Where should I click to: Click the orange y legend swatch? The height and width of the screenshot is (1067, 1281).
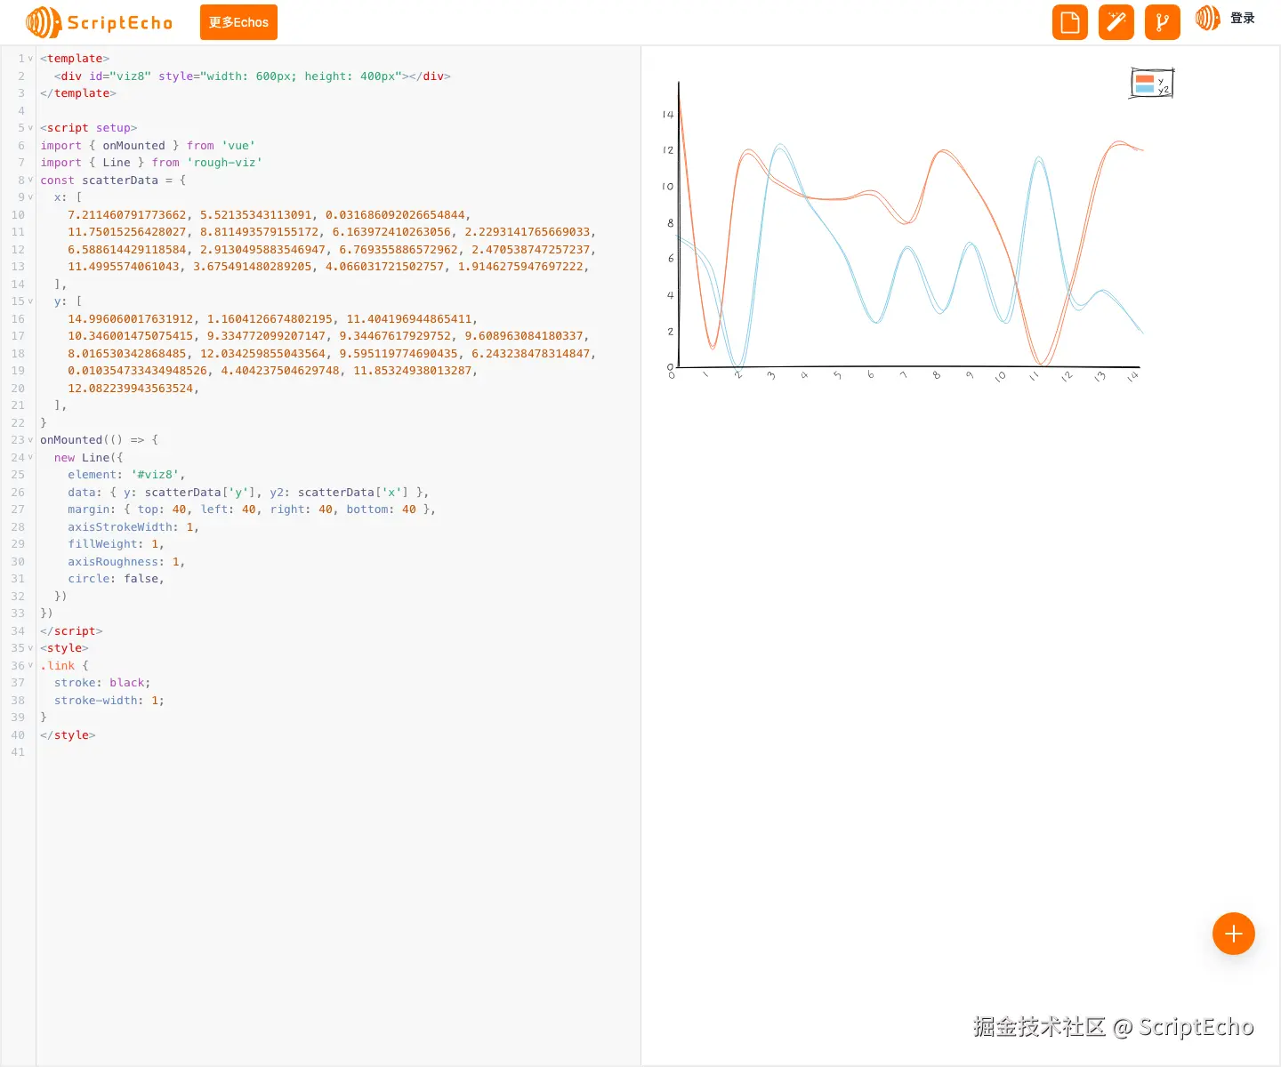1145,79
